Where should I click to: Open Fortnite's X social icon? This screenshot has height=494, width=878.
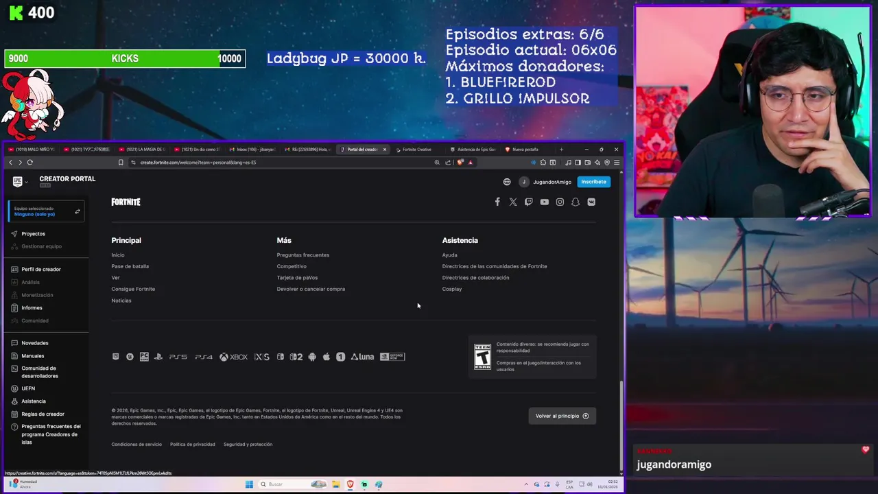513,202
